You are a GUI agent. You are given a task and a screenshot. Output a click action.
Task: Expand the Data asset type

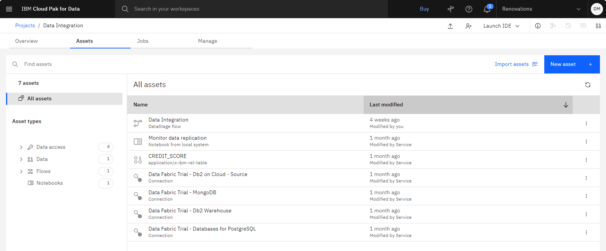(21, 159)
